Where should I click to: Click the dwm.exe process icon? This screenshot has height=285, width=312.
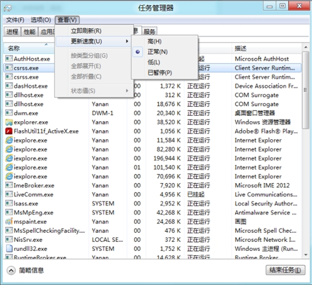coord(9,113)
